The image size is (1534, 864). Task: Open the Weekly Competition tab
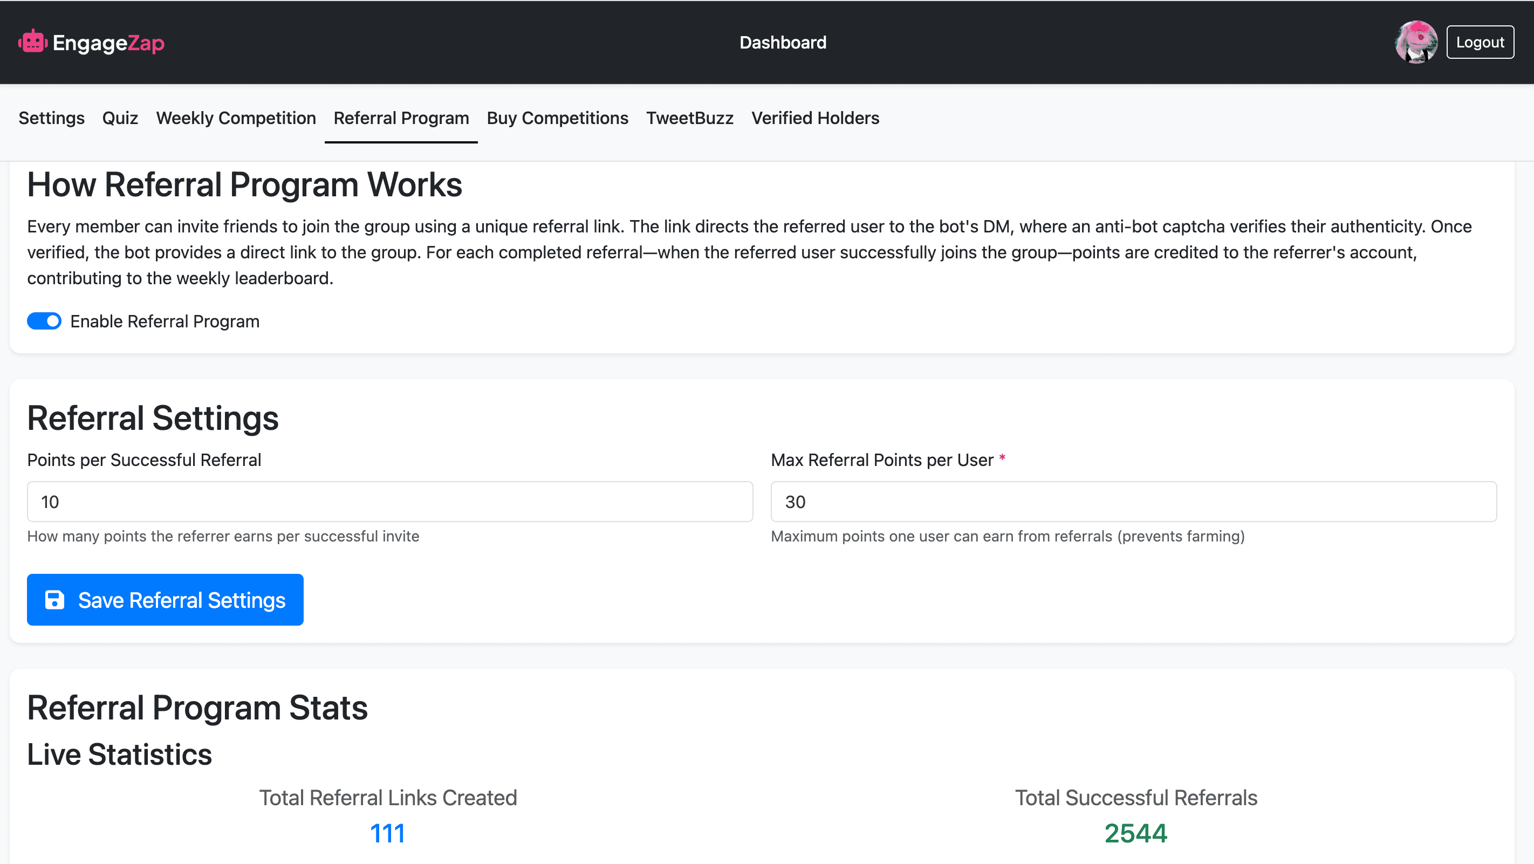(x=236, y=118)
